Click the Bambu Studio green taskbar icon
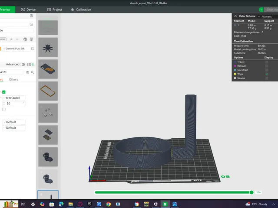Image resolution: width=278 pixels, height=208 pixels. click(165, 204)
